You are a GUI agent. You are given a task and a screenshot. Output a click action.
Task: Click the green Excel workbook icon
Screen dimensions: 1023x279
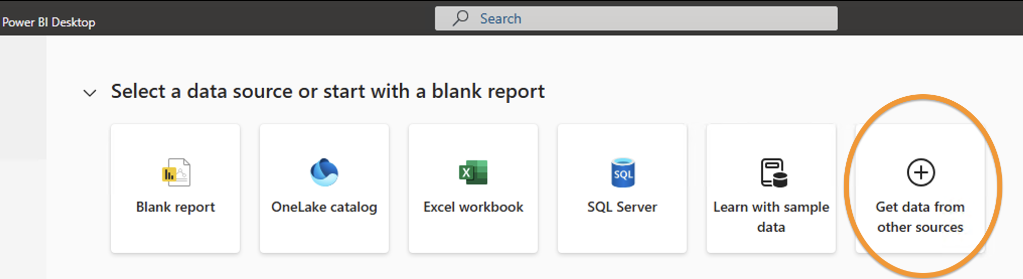click(473, 172)
